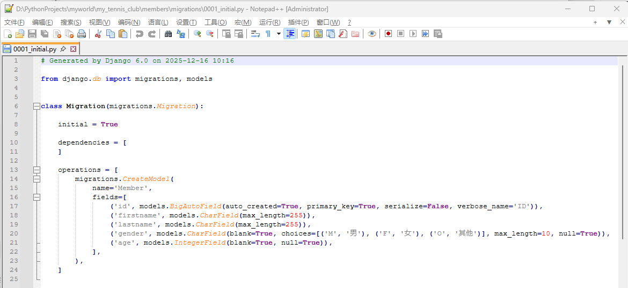Click the Copy toolbar icon
The image size is (628, 288).
110,34
